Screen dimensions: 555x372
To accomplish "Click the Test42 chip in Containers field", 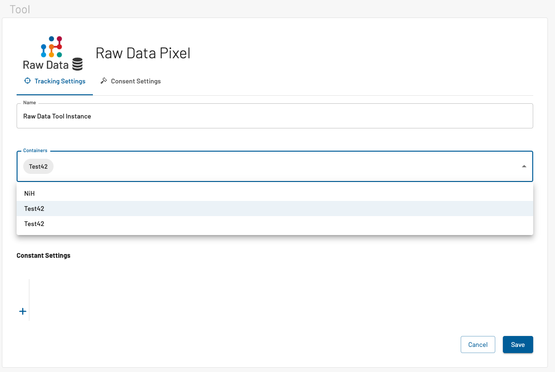I will coord(38,166).
